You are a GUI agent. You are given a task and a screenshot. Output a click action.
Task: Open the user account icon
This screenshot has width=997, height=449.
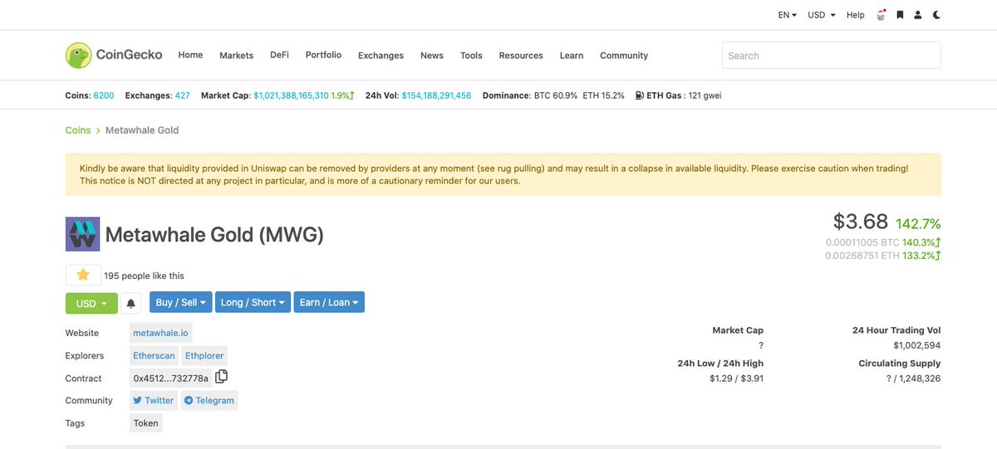pos(918,15)
